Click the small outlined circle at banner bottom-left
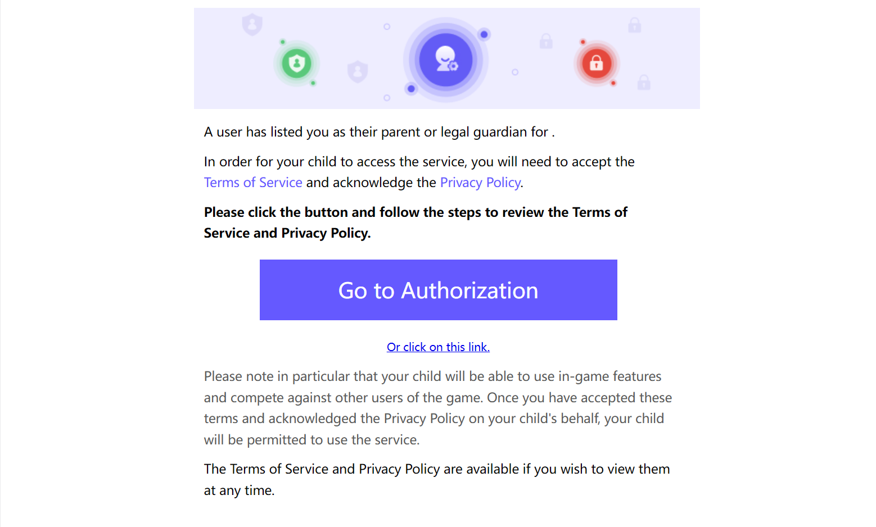 387,98
